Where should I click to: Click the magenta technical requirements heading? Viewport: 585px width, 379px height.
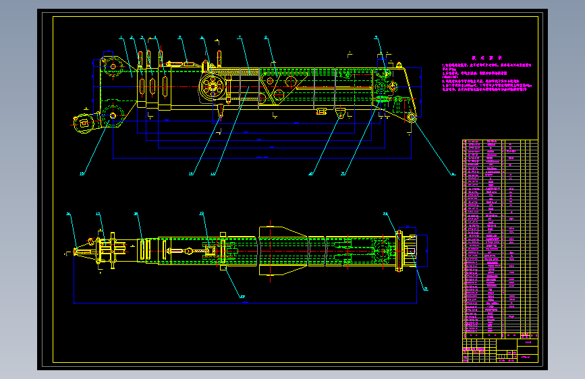(x=487, y=58)
